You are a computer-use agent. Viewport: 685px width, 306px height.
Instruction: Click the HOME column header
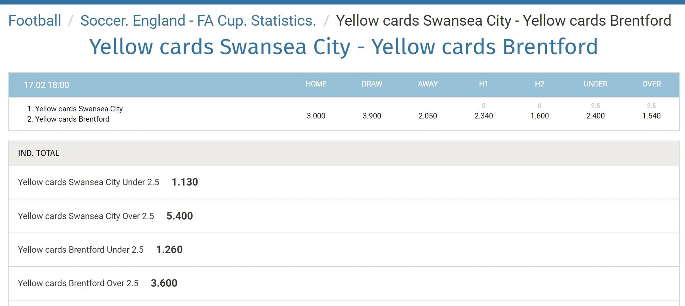tap(316, 84)
